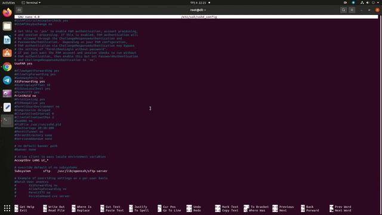Open the terminal hamburger menu
Image resolution: width=382 pixels, height=215 pixels.
tap(352, 10)
